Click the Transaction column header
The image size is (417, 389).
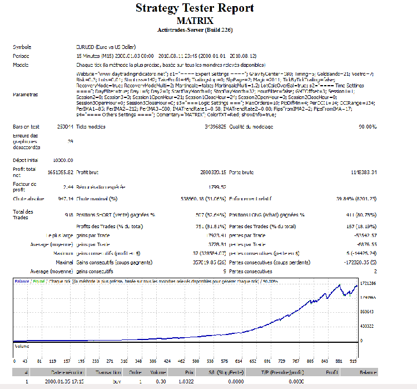click(105, 372)
